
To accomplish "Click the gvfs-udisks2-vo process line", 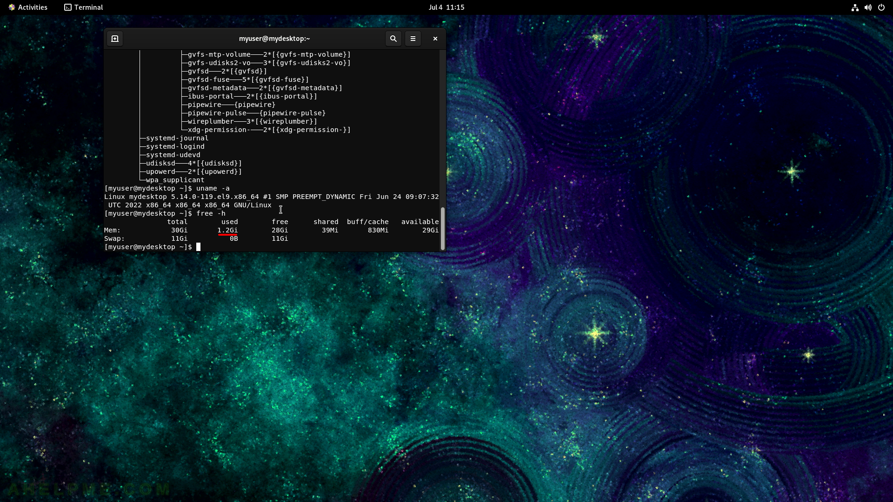I will (269, 63).
